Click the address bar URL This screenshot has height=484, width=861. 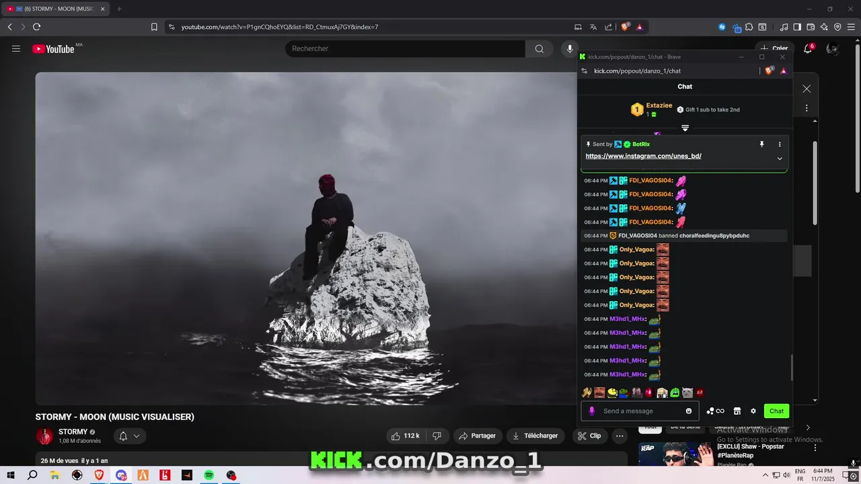click(280, 27)
